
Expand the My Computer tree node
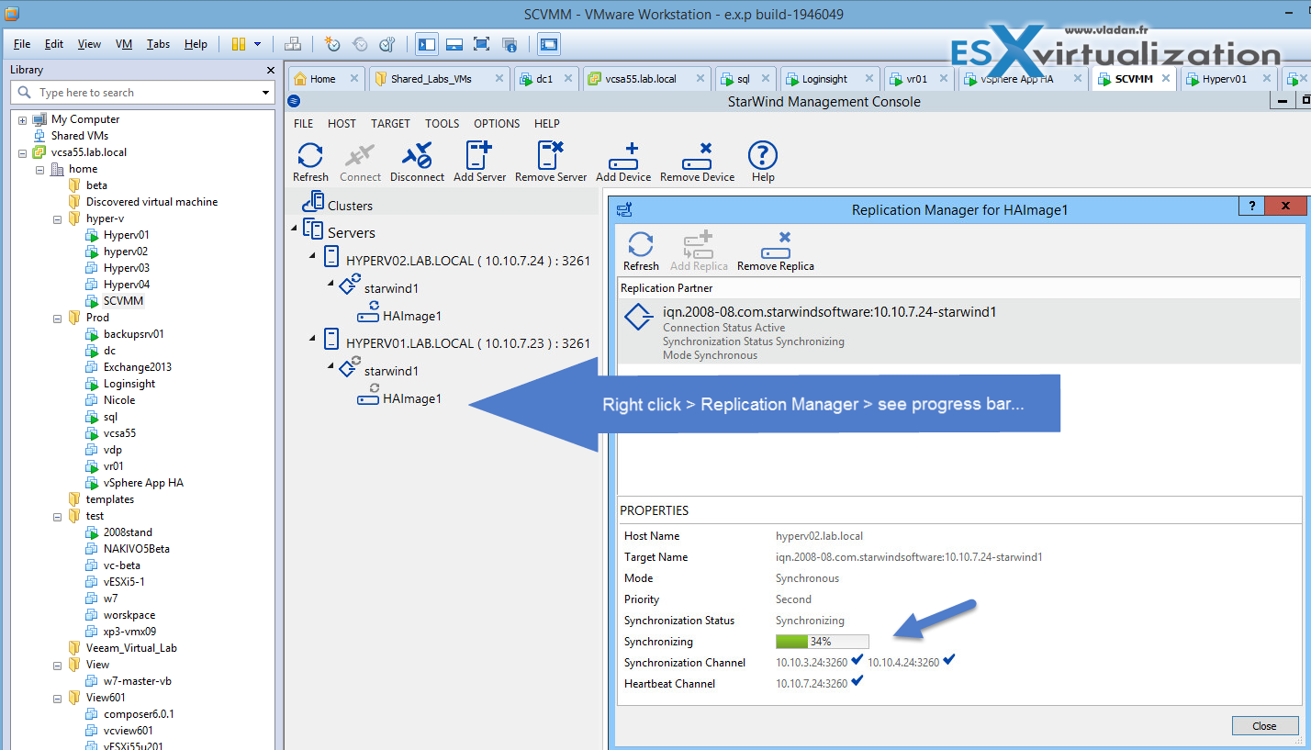(23, 119)
